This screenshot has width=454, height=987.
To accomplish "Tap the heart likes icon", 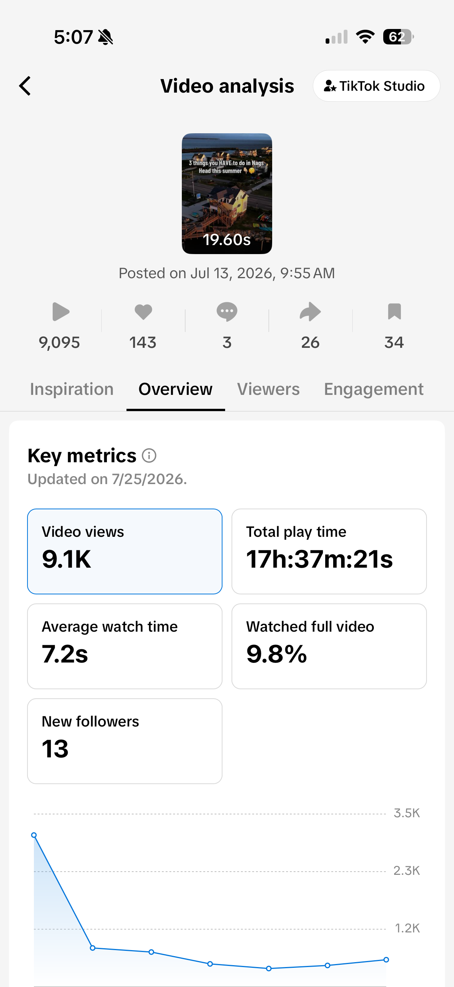I will tap(144, 312).
